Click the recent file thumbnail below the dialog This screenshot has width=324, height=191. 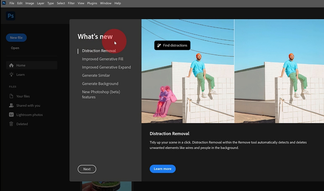pyautogui.click(x=107, y=186)
